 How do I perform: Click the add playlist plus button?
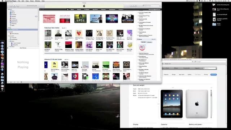(x=11, y=82)
